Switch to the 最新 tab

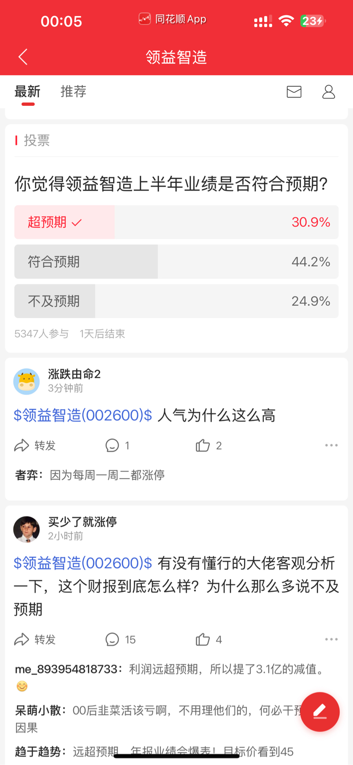coord(28,91)
